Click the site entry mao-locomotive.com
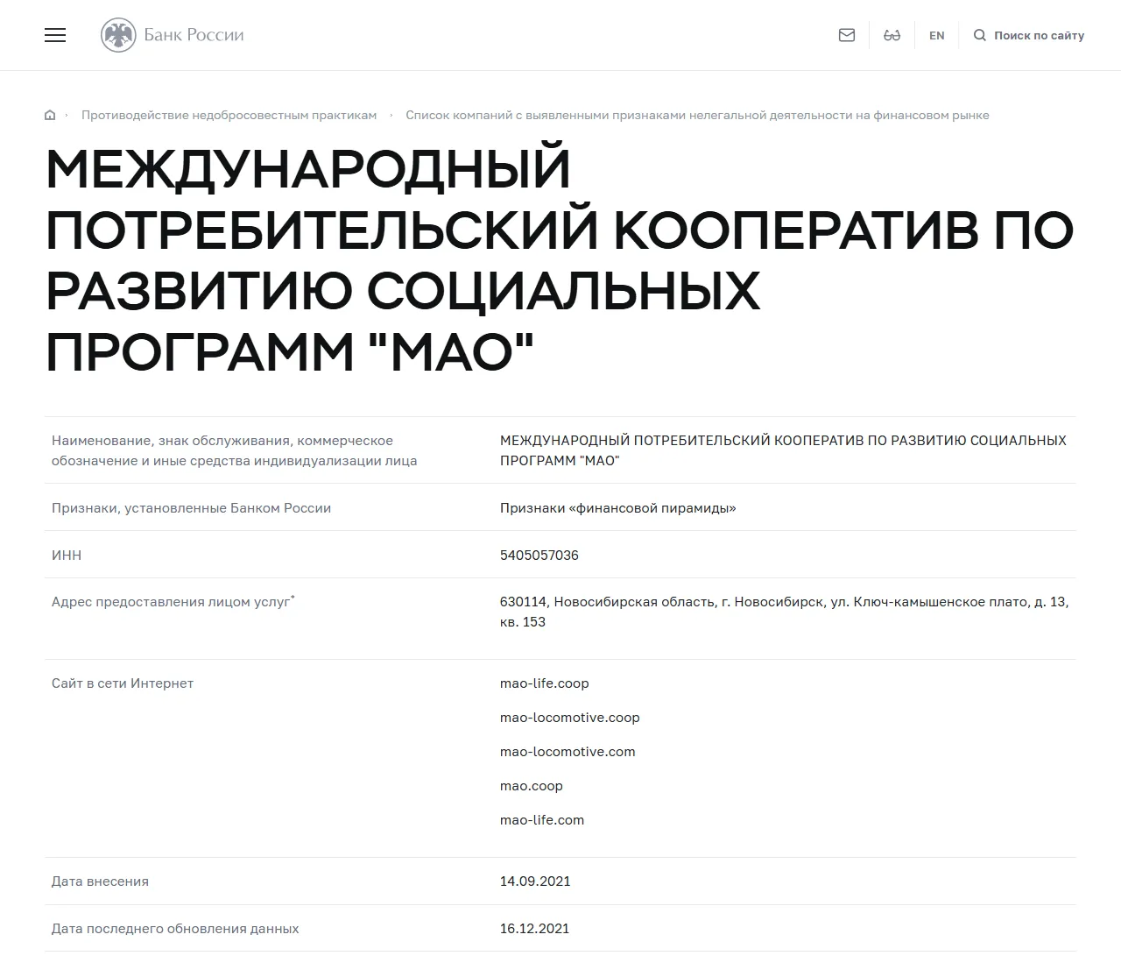Screen dimensions: 1121x977 tap(568, 751)
